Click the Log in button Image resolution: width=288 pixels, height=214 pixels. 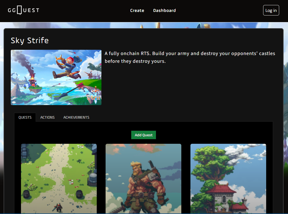271,10
